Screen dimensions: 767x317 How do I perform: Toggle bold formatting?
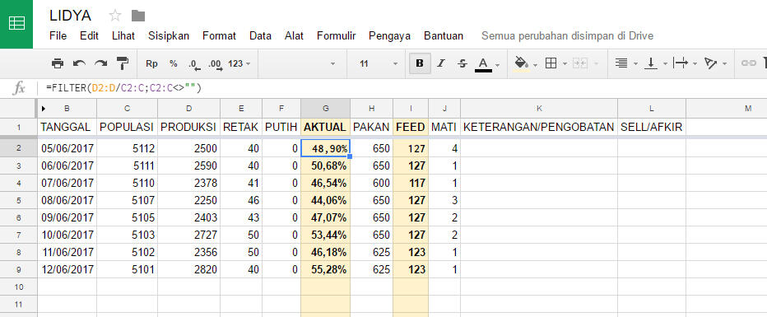(419, 63)
